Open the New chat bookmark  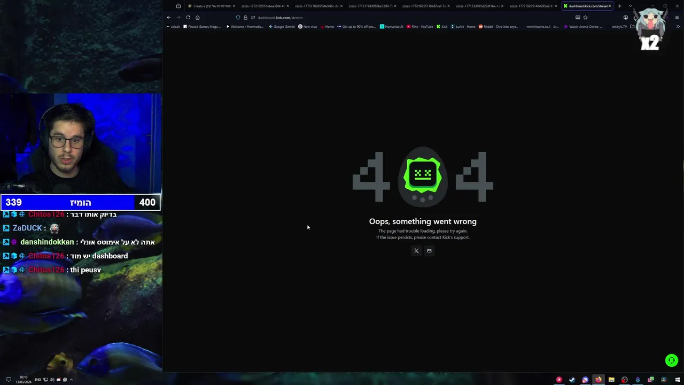click(307, 26)
